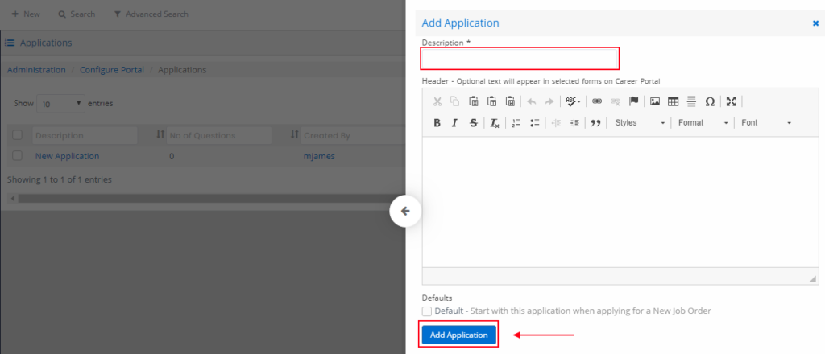Click the Block Quote icon

click(x=595, y=123)
